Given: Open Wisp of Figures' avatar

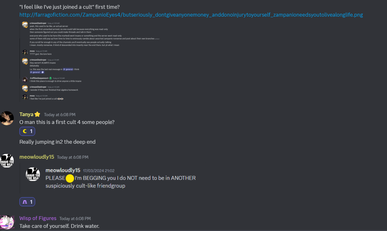Looking at the screenshot, I should [x=7, y=222].
